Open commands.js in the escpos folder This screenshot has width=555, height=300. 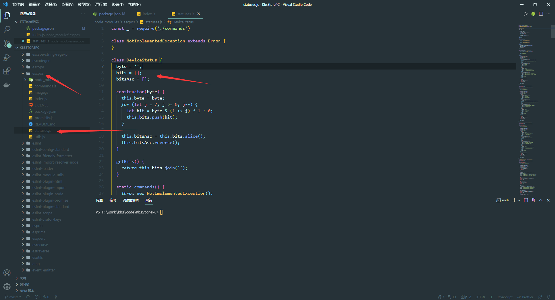click(x=45, y=86)
